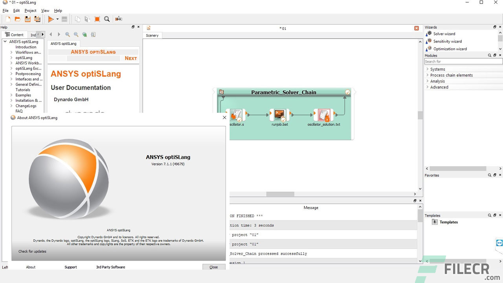Run the project with the orange play button
Viewport: 503px width, 283px height.
coord(51,19)
